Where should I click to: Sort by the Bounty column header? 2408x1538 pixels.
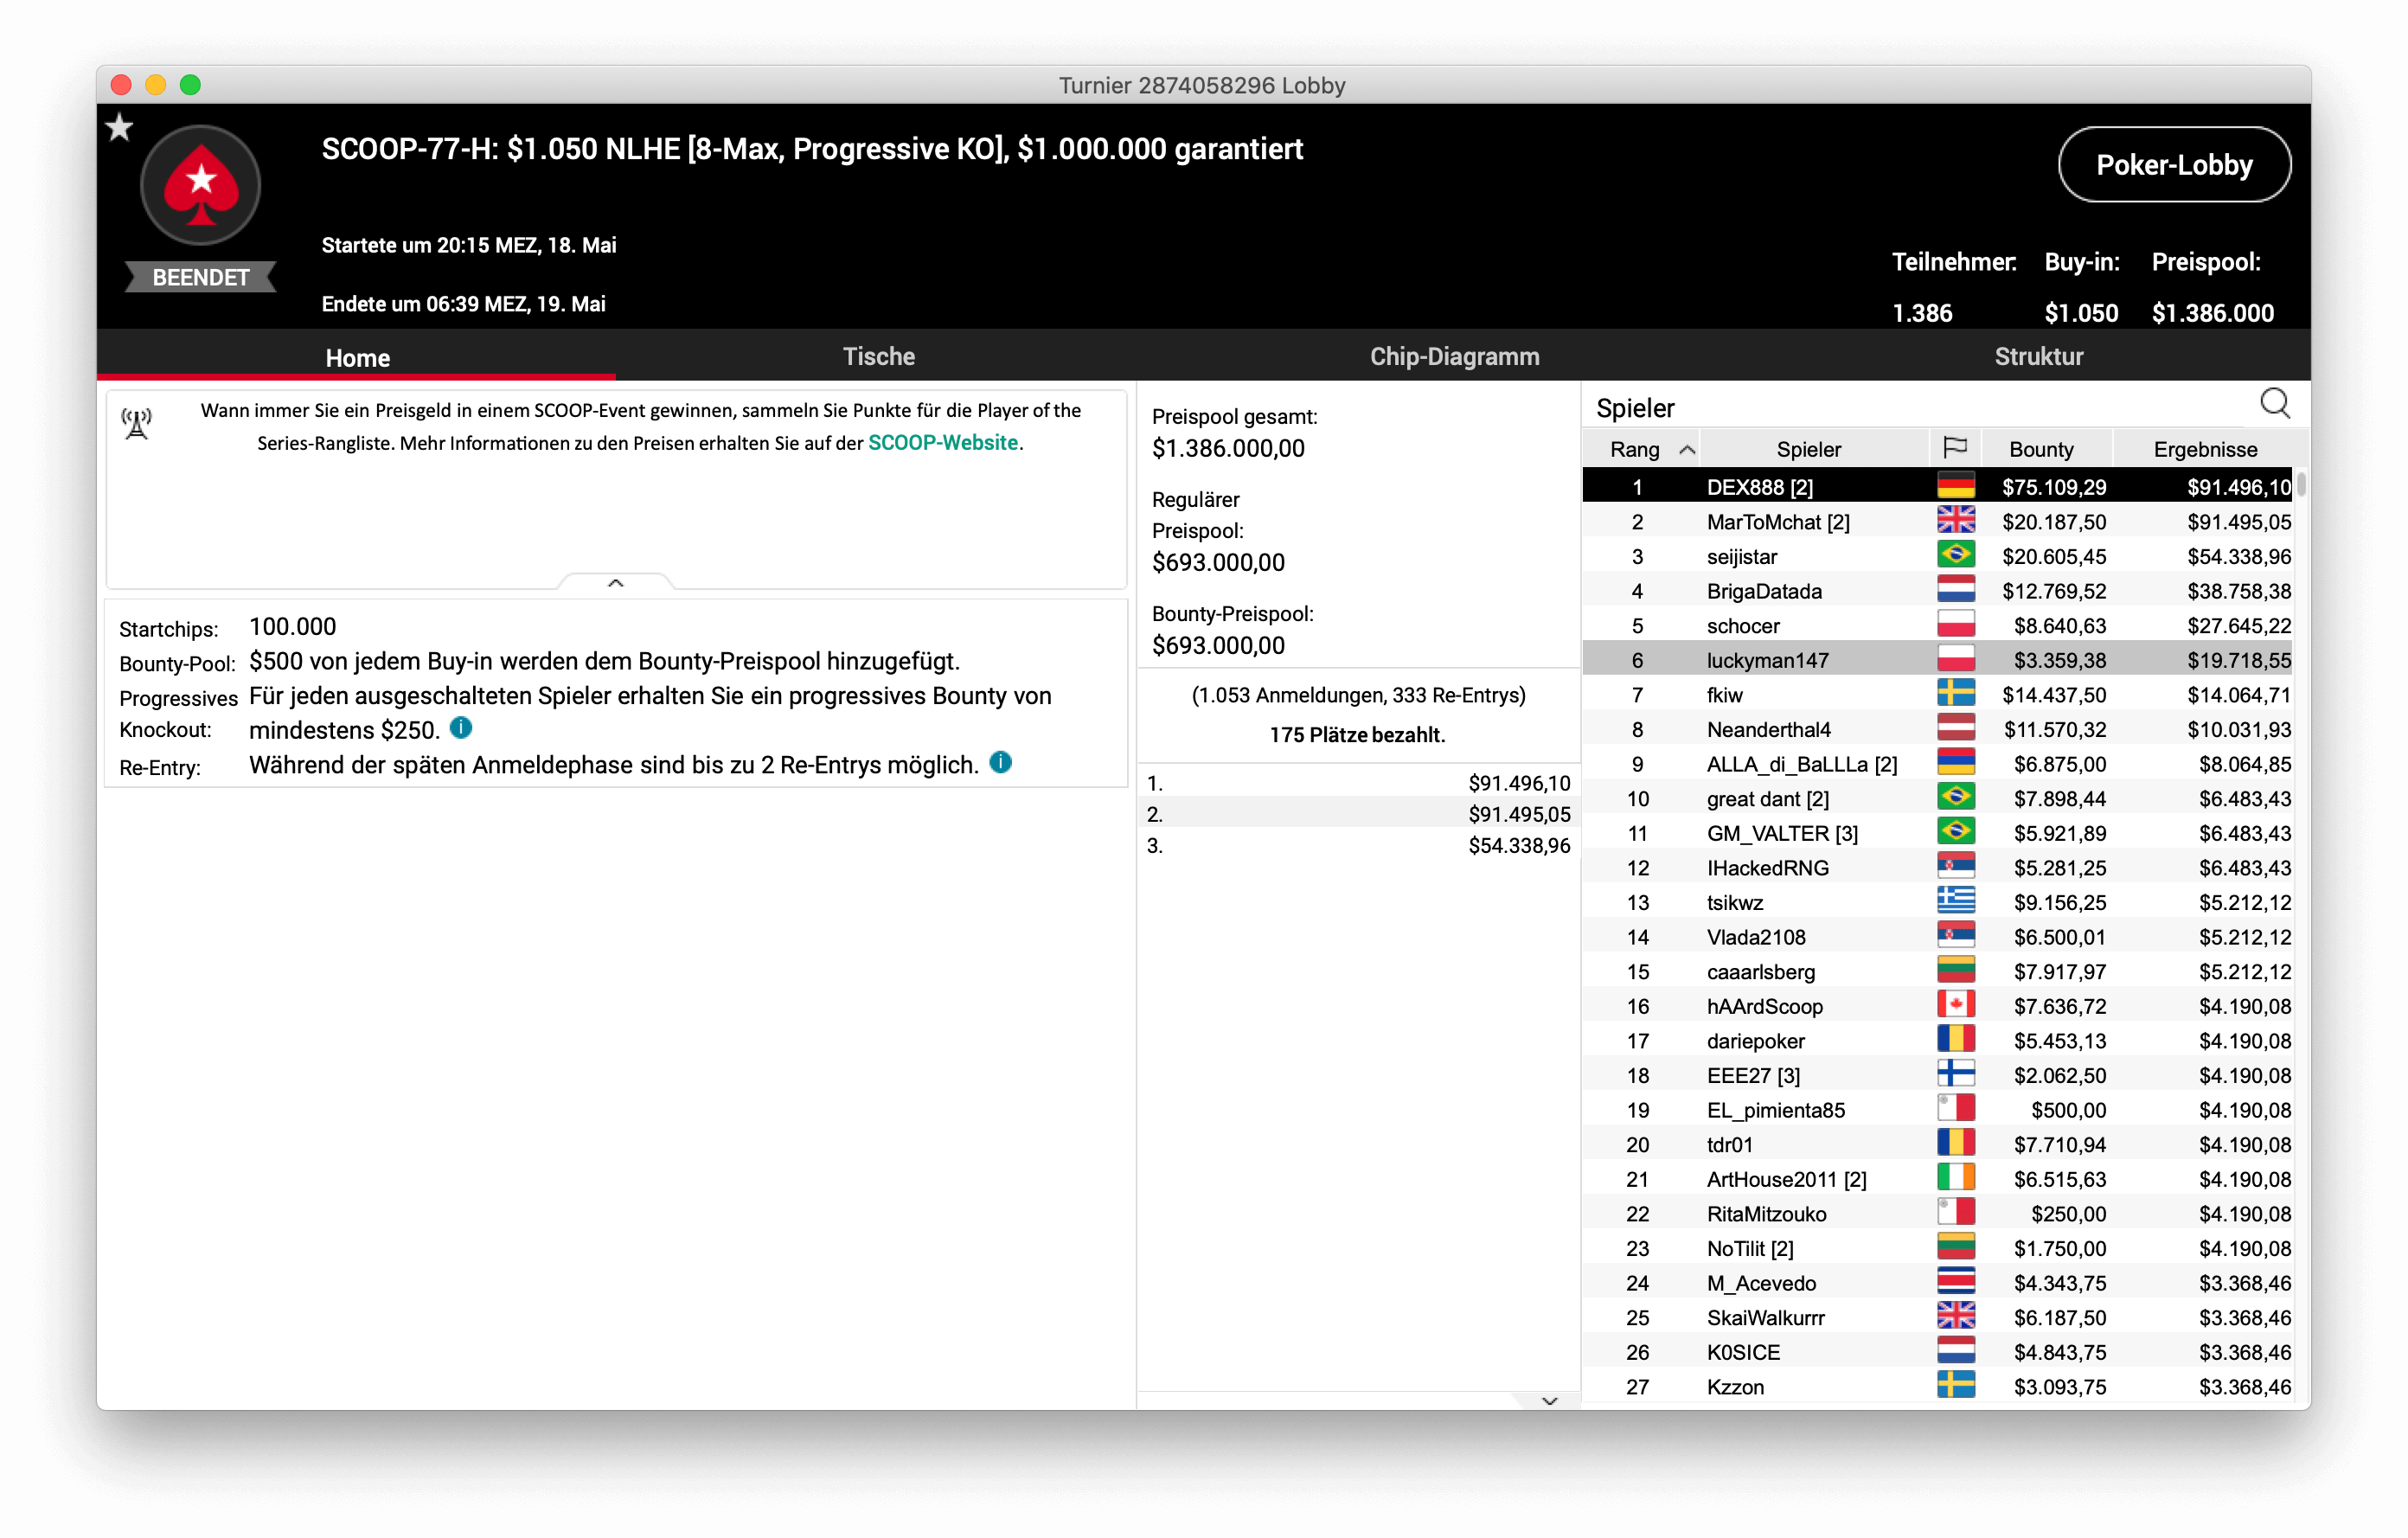tap(2041, 449)
